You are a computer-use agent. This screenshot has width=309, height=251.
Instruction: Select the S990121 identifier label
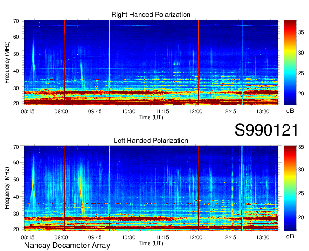[x=266, y=130]
